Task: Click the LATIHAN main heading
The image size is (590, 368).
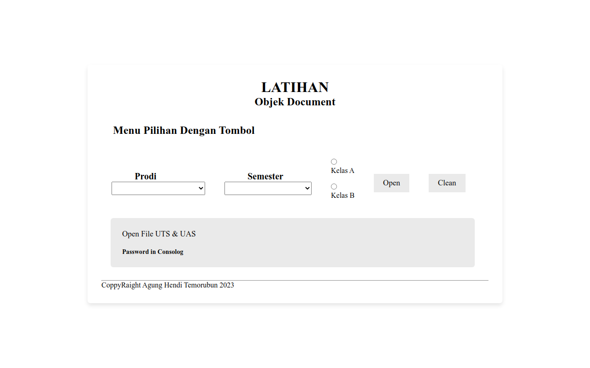Action: (295, 87)
